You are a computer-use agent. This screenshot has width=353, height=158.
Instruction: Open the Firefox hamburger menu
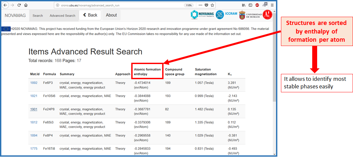tap(272, 5)
